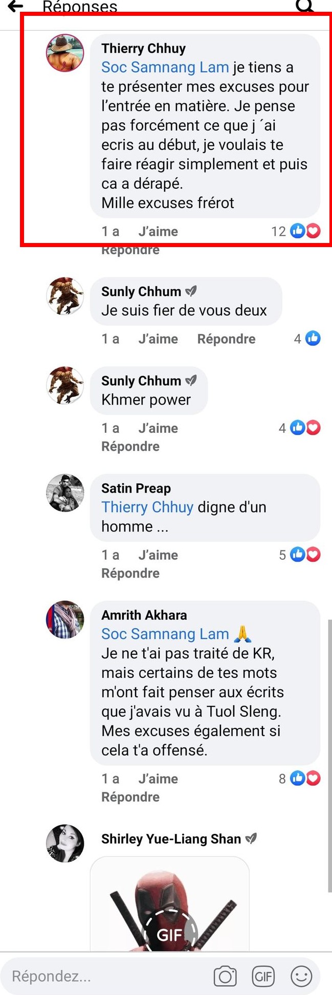
Task: Open Thierry Chhuy's profile picture
Action: point(65,53)
